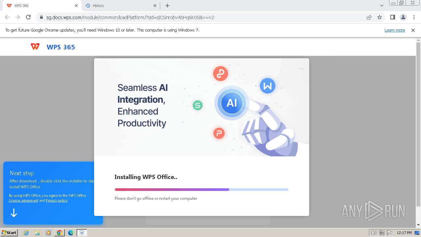Click the green Spreadsheet S icon

coord(198,105)
